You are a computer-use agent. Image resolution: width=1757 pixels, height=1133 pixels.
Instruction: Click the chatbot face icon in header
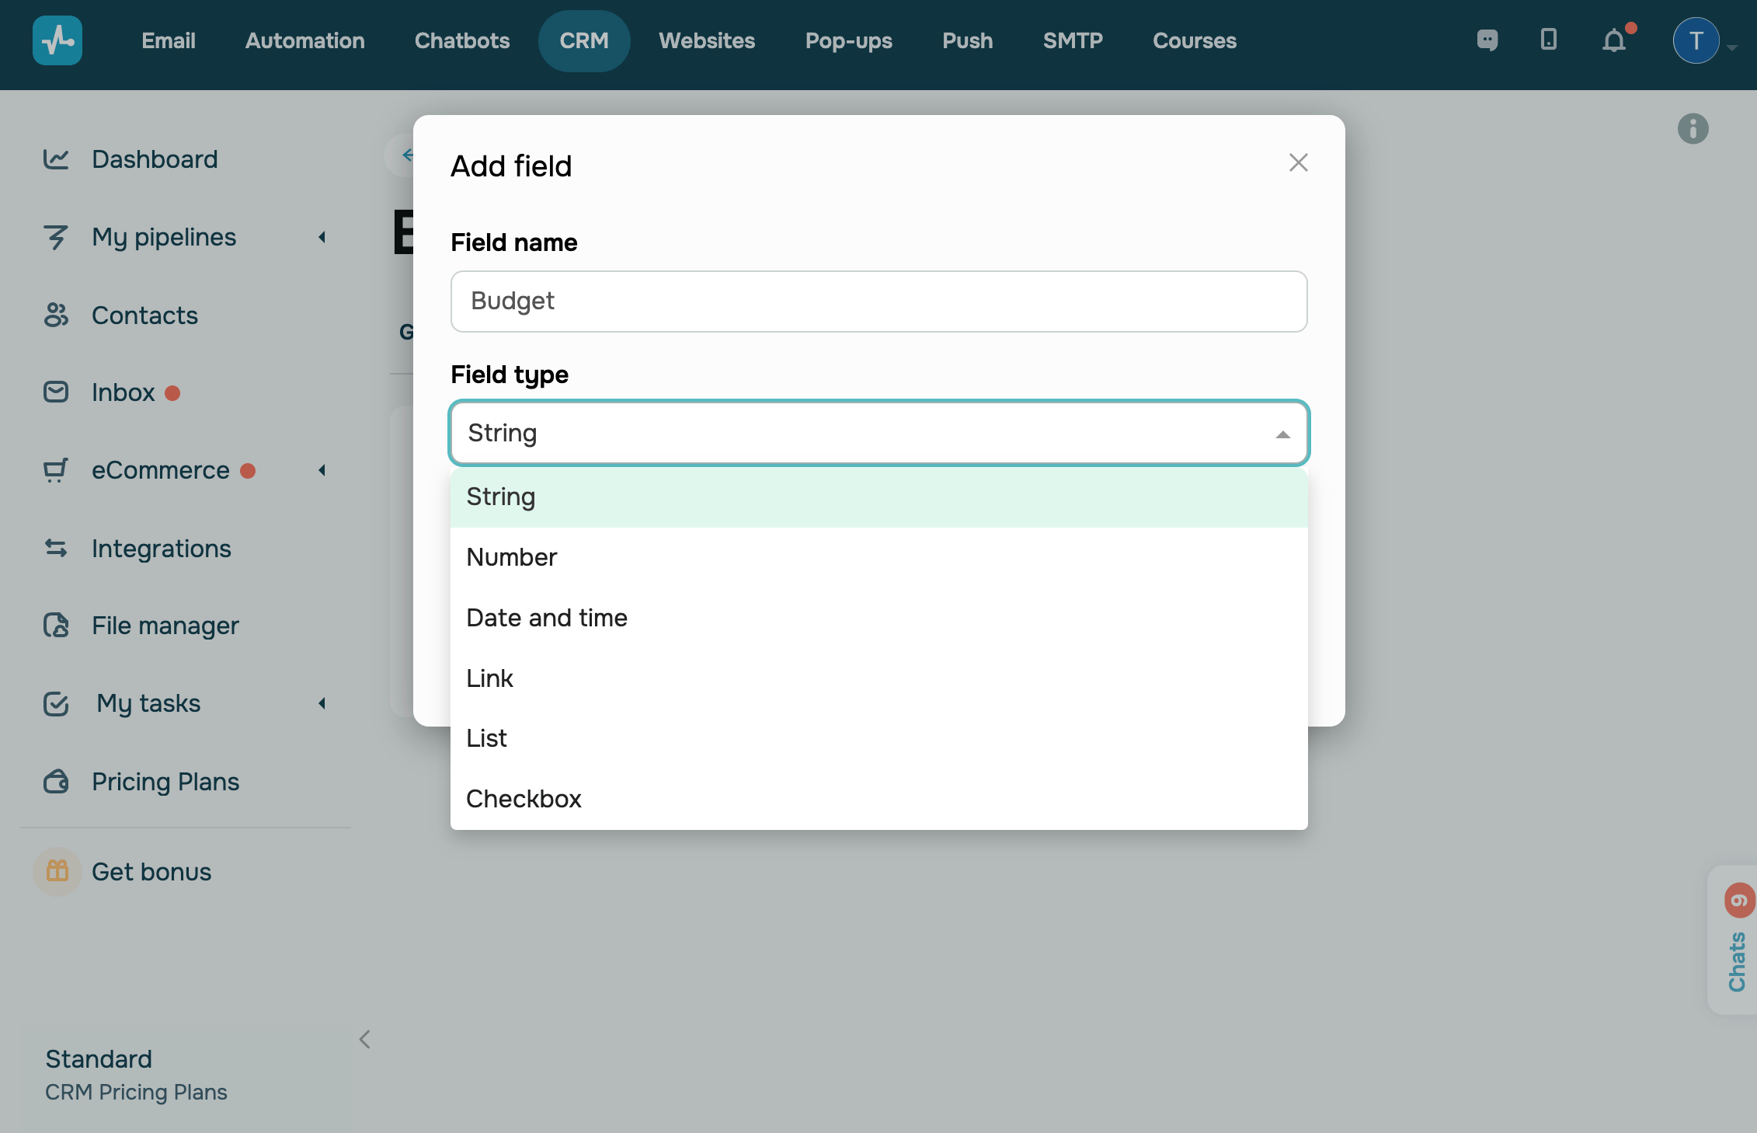(x=1487, y=40)
